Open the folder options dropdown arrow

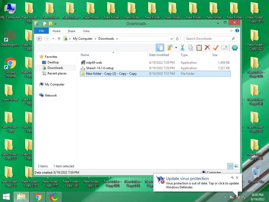[176, 48]
